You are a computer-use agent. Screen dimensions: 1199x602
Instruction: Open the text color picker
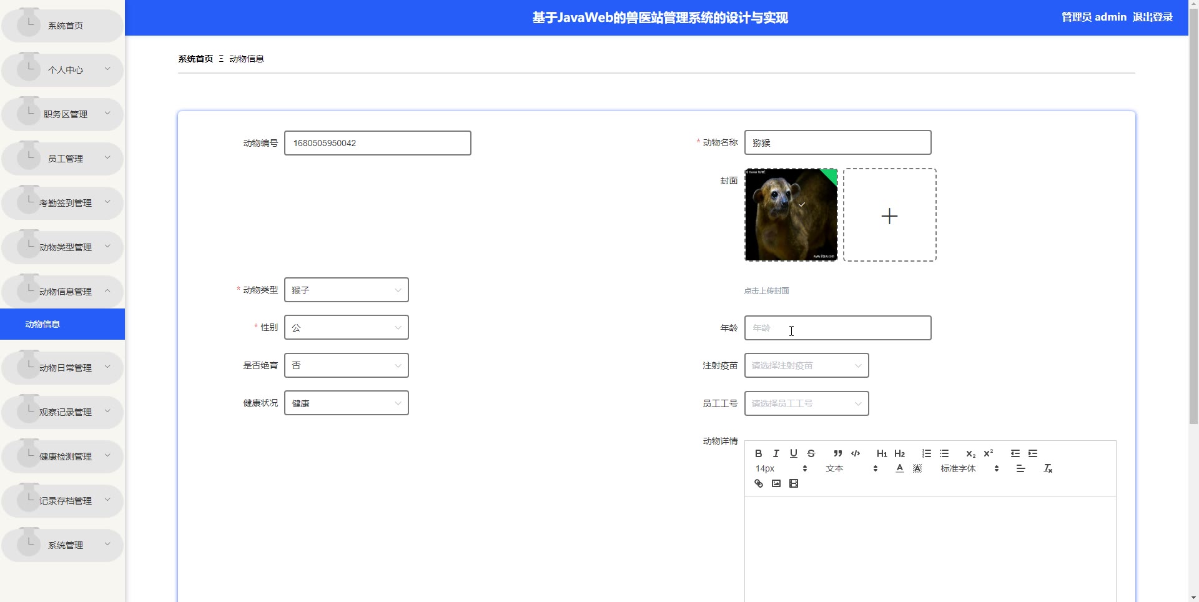click(x=899, y=468)
